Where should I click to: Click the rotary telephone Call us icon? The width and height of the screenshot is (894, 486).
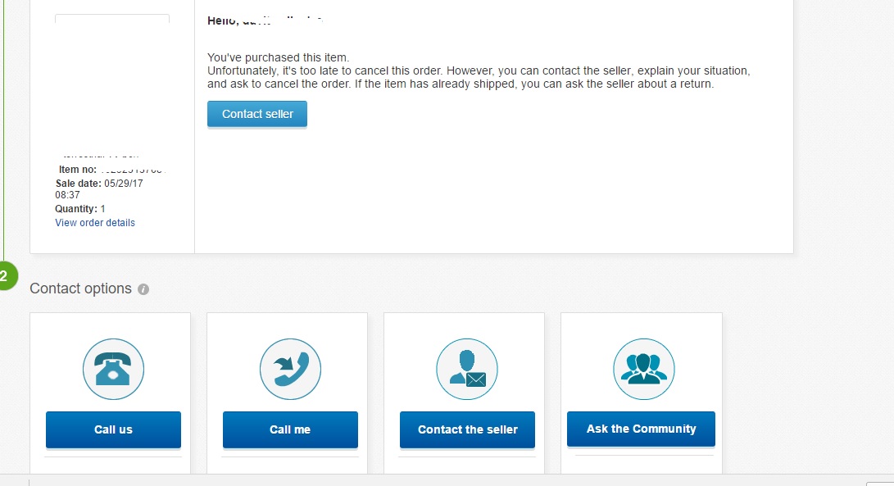(x=113, y=370)
